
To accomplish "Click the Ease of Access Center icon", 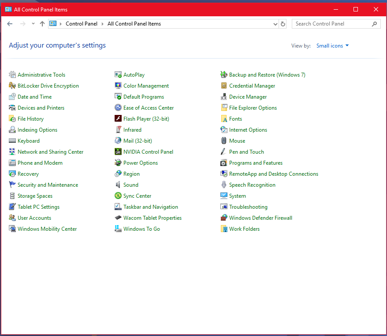I will pyautogui.click(x=118, y=108).
